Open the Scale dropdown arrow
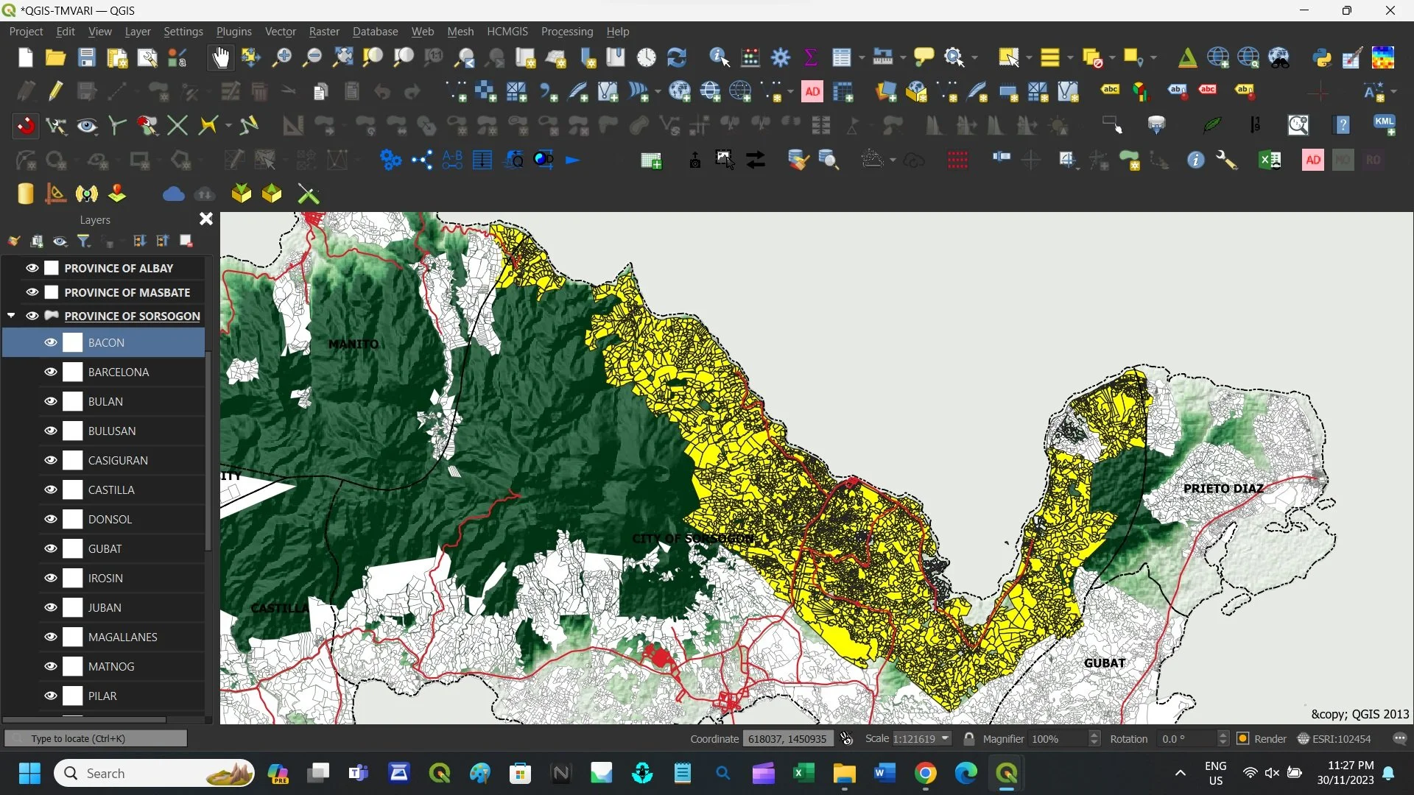 [945, 738]
